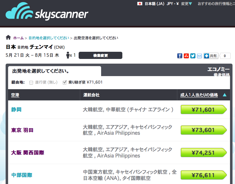Select the 出発地を選択してください tab
The width and height of the screenshot is (235, 184).
[x=55, y=71]
